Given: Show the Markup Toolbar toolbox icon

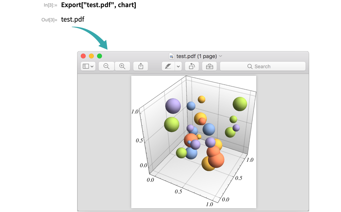Looking at the screenshot, I should [x=209, y=66].
